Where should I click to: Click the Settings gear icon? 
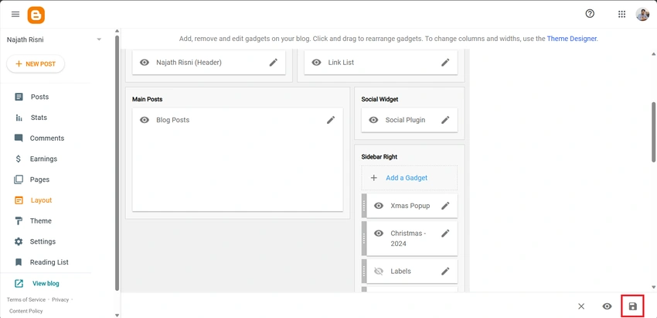[x=19, y=241]
